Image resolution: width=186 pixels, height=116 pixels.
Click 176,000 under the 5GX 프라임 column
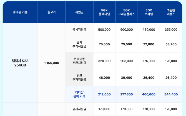click(x=149, y=61)
